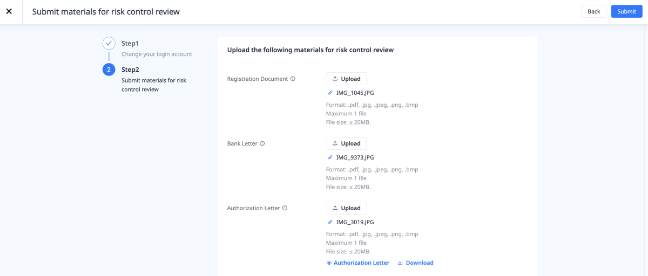Close the risk control review dialog
The width and height of the screenshot is (648, 276).
pos(9,11)
